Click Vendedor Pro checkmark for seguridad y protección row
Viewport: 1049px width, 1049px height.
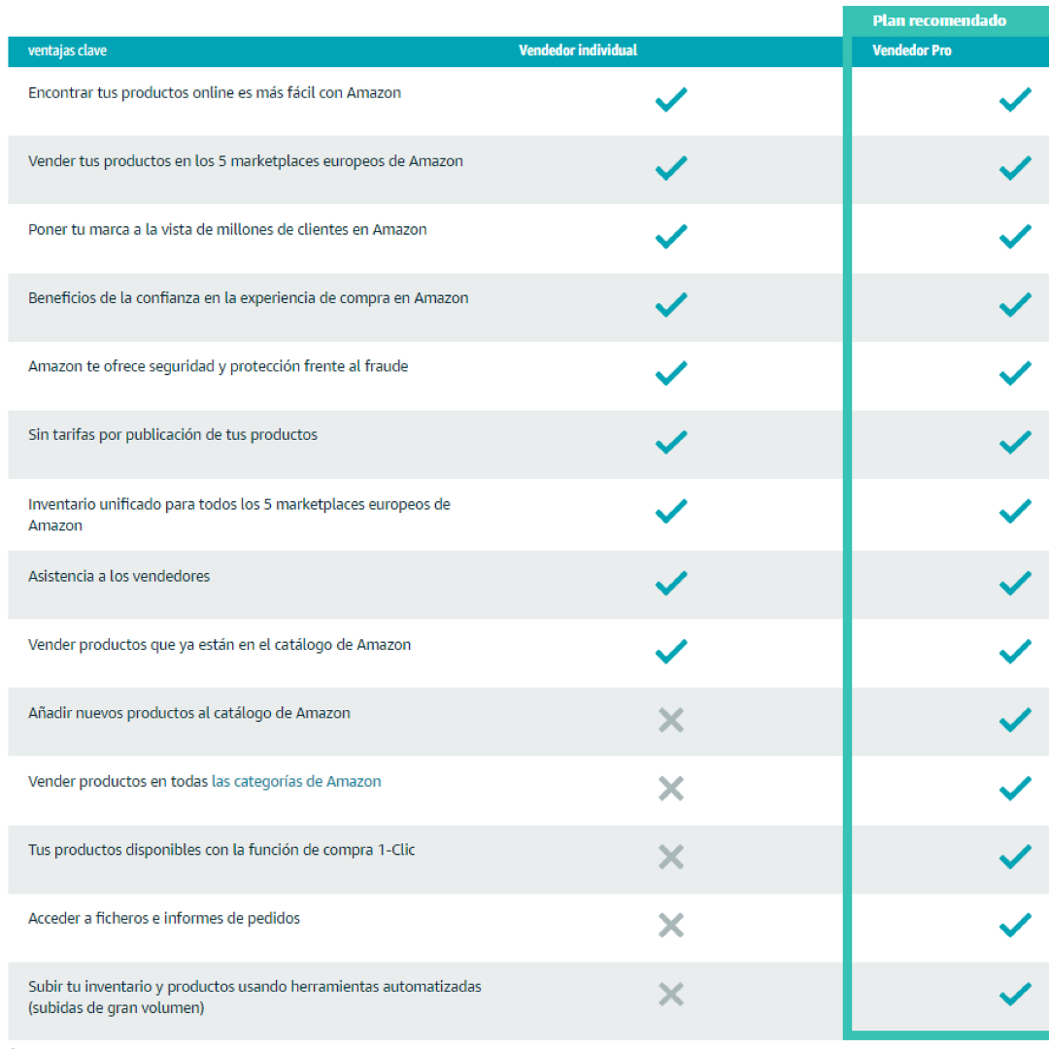[x=1015, y=373]
